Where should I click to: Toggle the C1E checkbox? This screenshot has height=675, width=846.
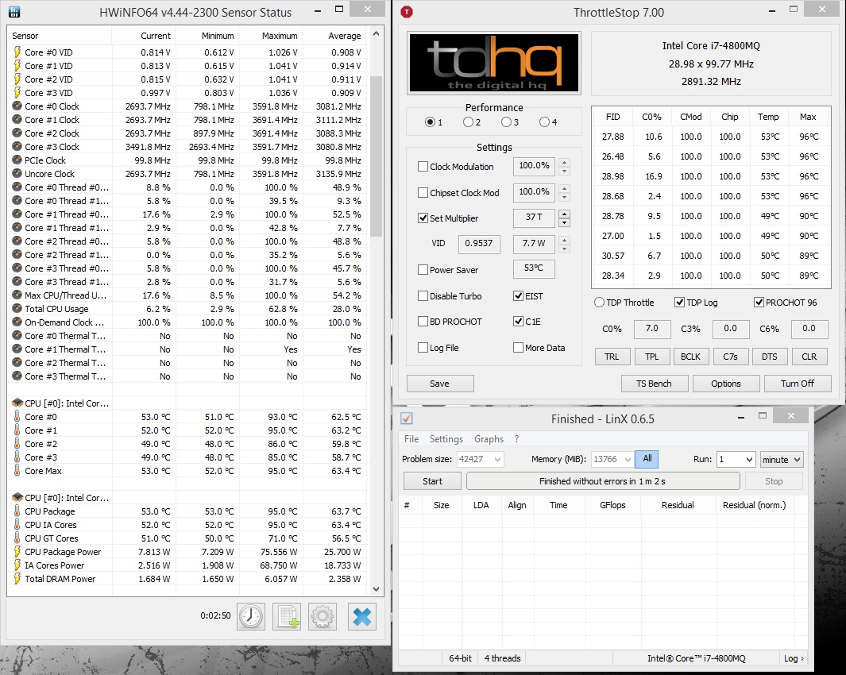pyautogui.click(x=518, y=322)
